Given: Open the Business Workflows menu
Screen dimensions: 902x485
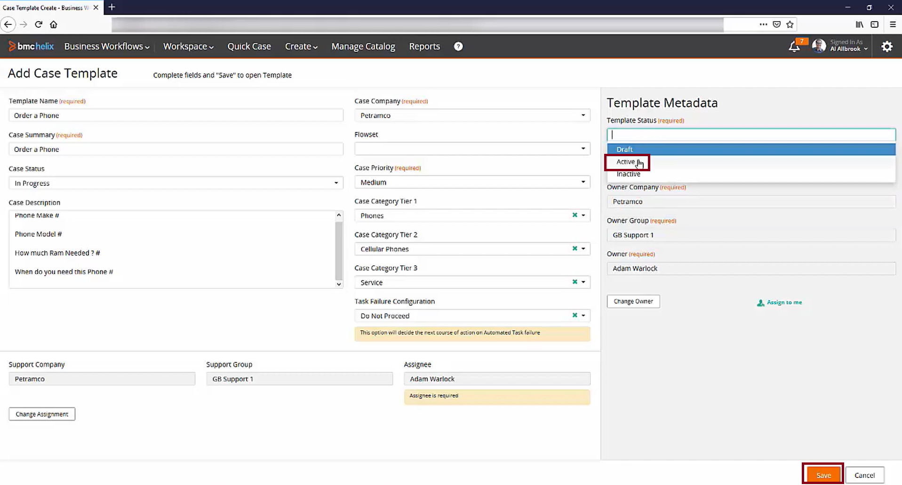Looking at the screenshot, I should click(x=107, y=46).
